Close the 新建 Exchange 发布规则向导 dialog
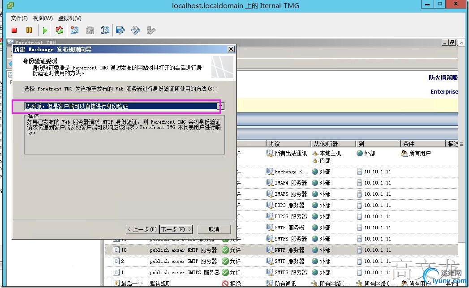 point(231,49)
